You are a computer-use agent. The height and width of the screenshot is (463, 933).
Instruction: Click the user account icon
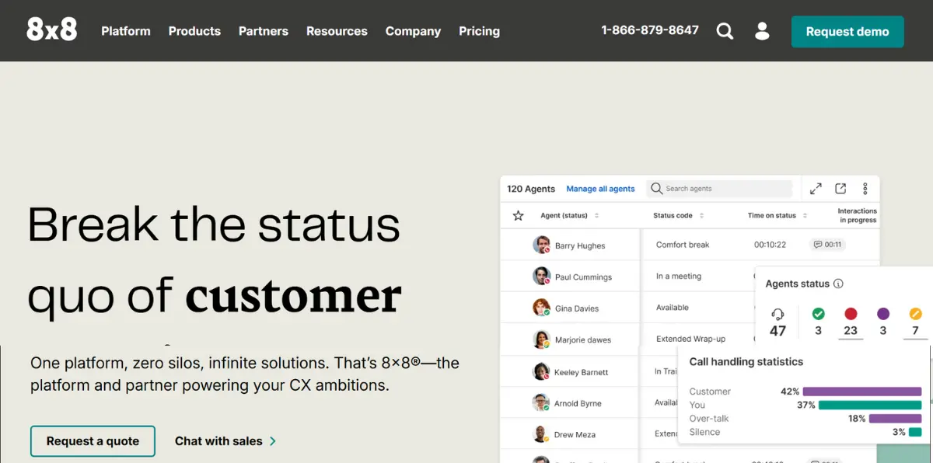click(x=762, y=31)
